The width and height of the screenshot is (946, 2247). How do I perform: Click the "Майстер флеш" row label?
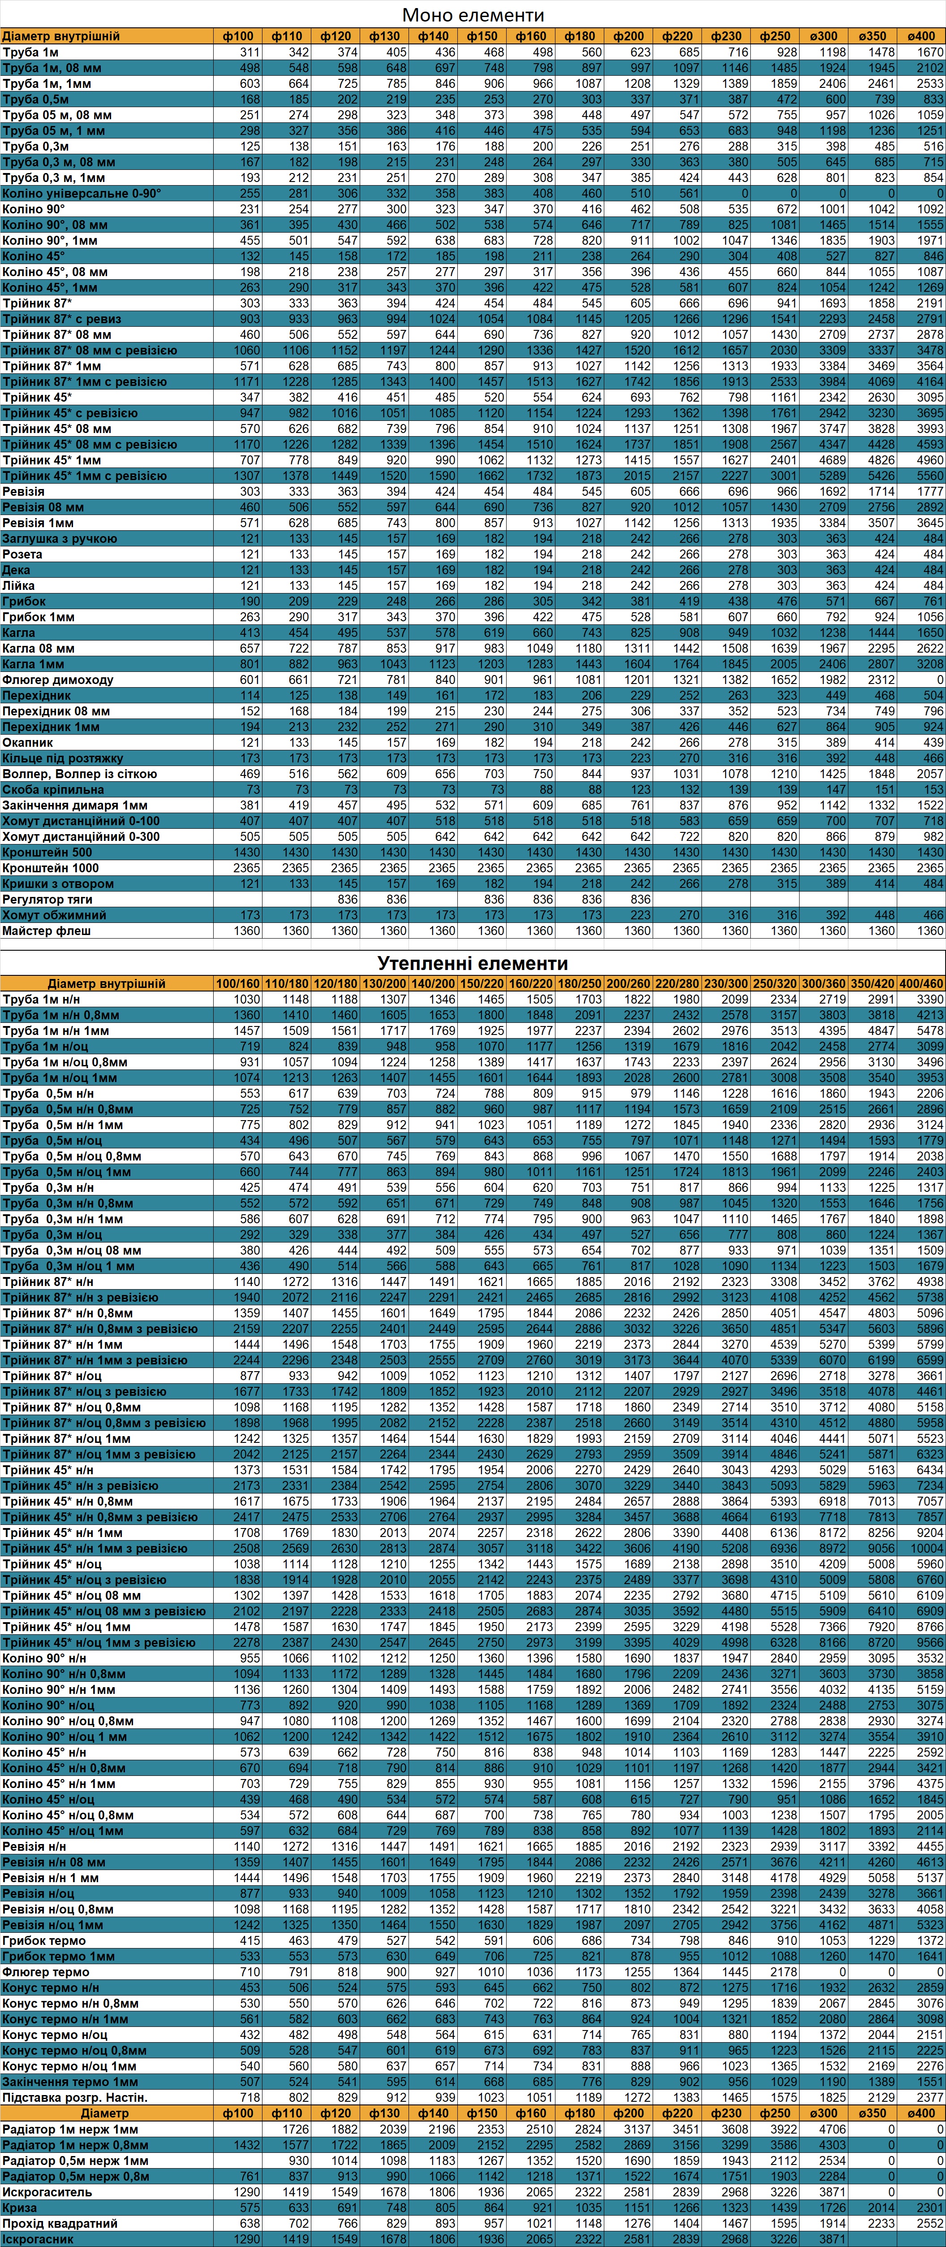46,931
